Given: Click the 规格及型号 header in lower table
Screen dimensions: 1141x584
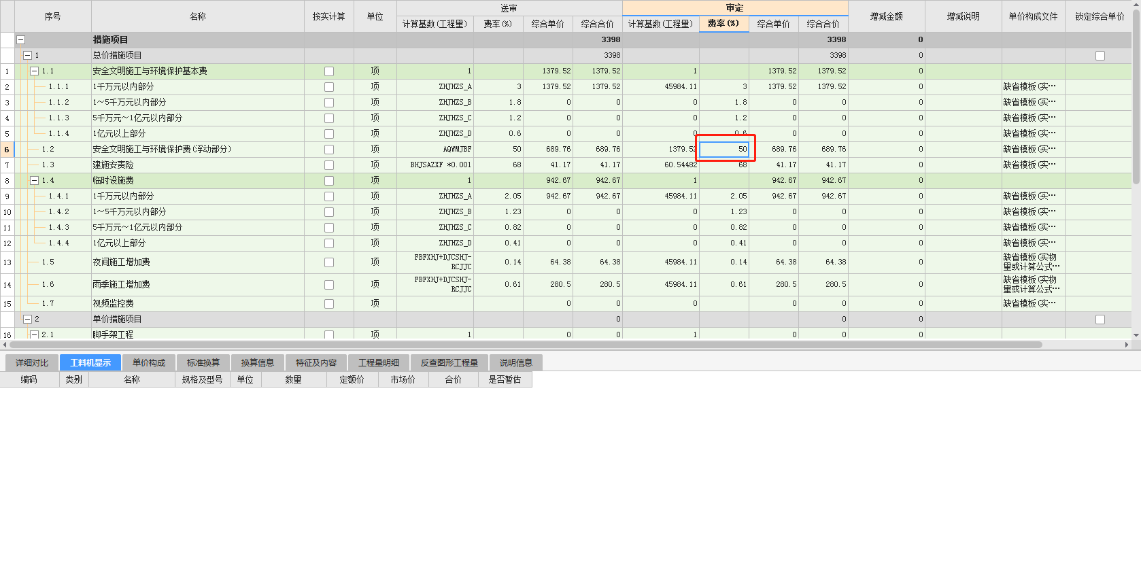Looking at the screenshot, I should pos(203,380).
